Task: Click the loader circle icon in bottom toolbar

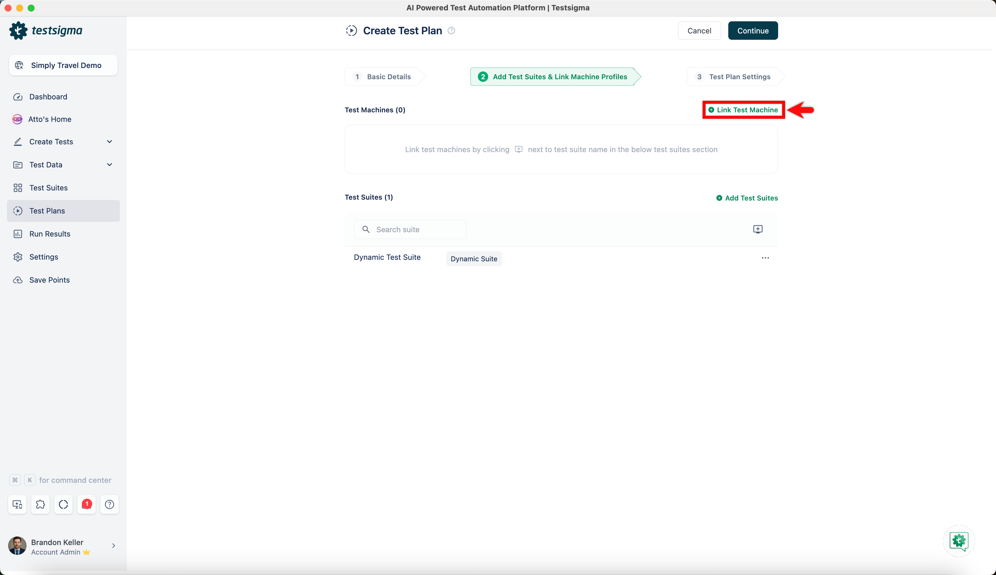Action: (63, 504)
